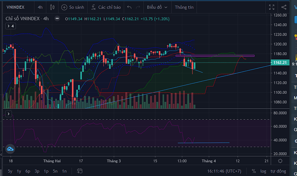The image size is (297, 176).
Task: Open the 4h interval selector
Action: 40,7
